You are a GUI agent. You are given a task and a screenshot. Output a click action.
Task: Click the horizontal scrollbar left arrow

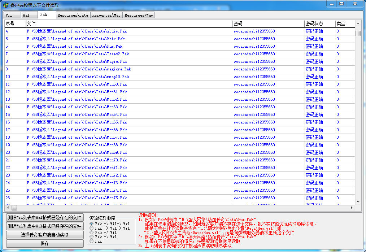pos(8,208)
